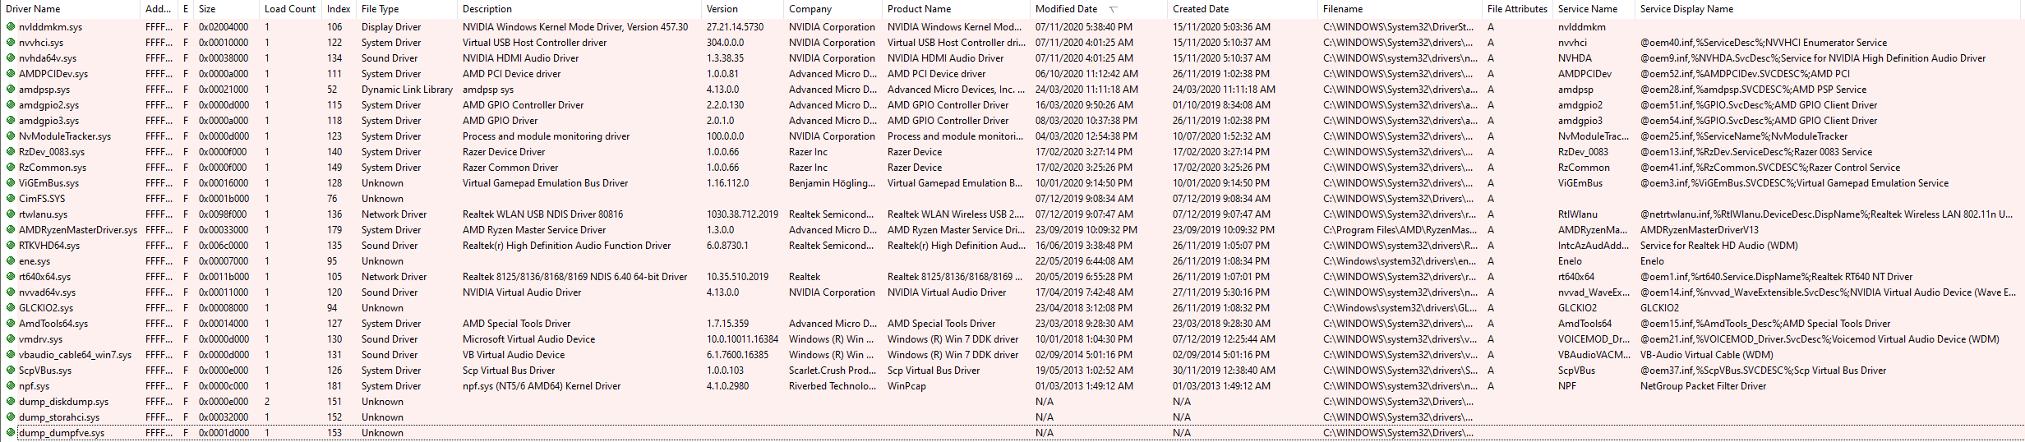Click VB-Audio Virtual Cable (WDM) display name

coord(1706,355)
